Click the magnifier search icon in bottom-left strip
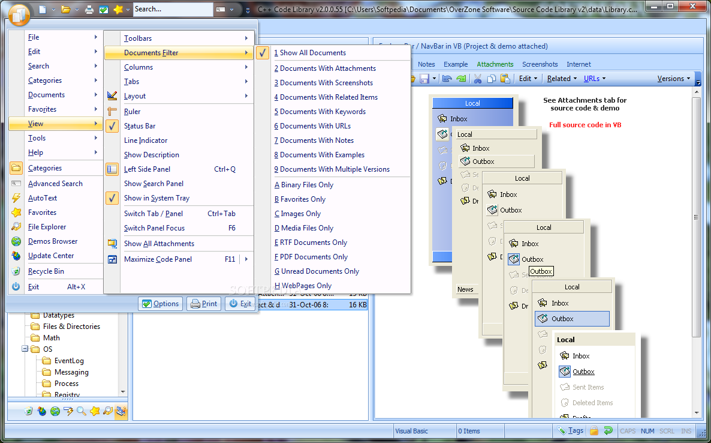 [82, 411]
